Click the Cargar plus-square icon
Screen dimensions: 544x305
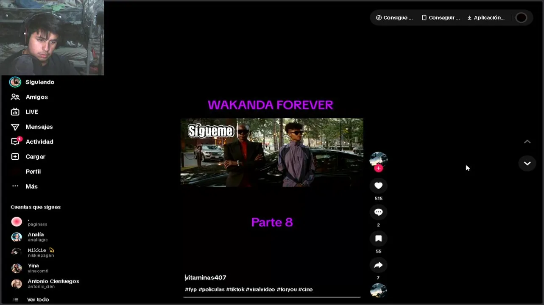[15, 157]
